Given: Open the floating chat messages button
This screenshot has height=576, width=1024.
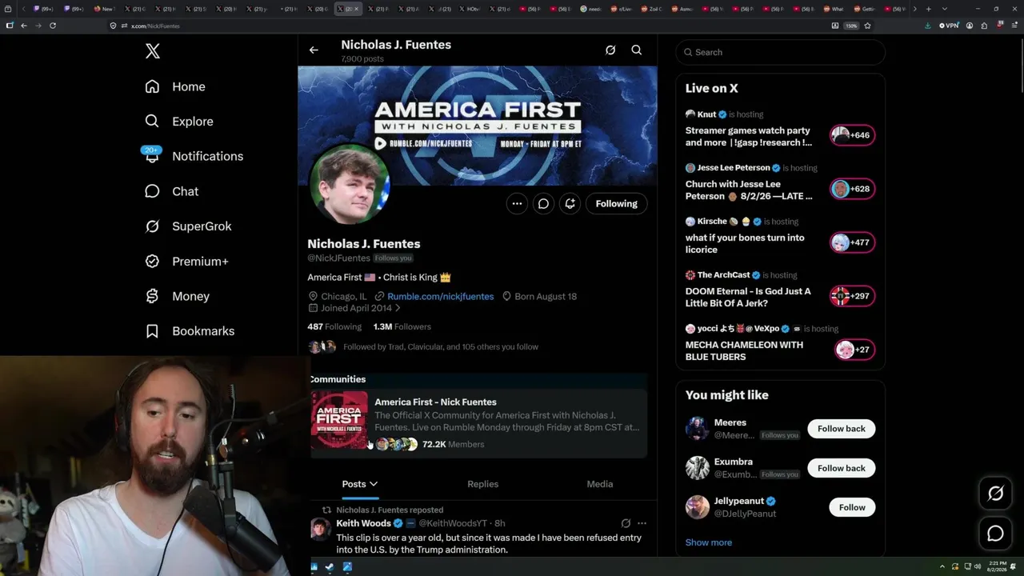Looking at the screenshot, I should (x=995, y=534).
